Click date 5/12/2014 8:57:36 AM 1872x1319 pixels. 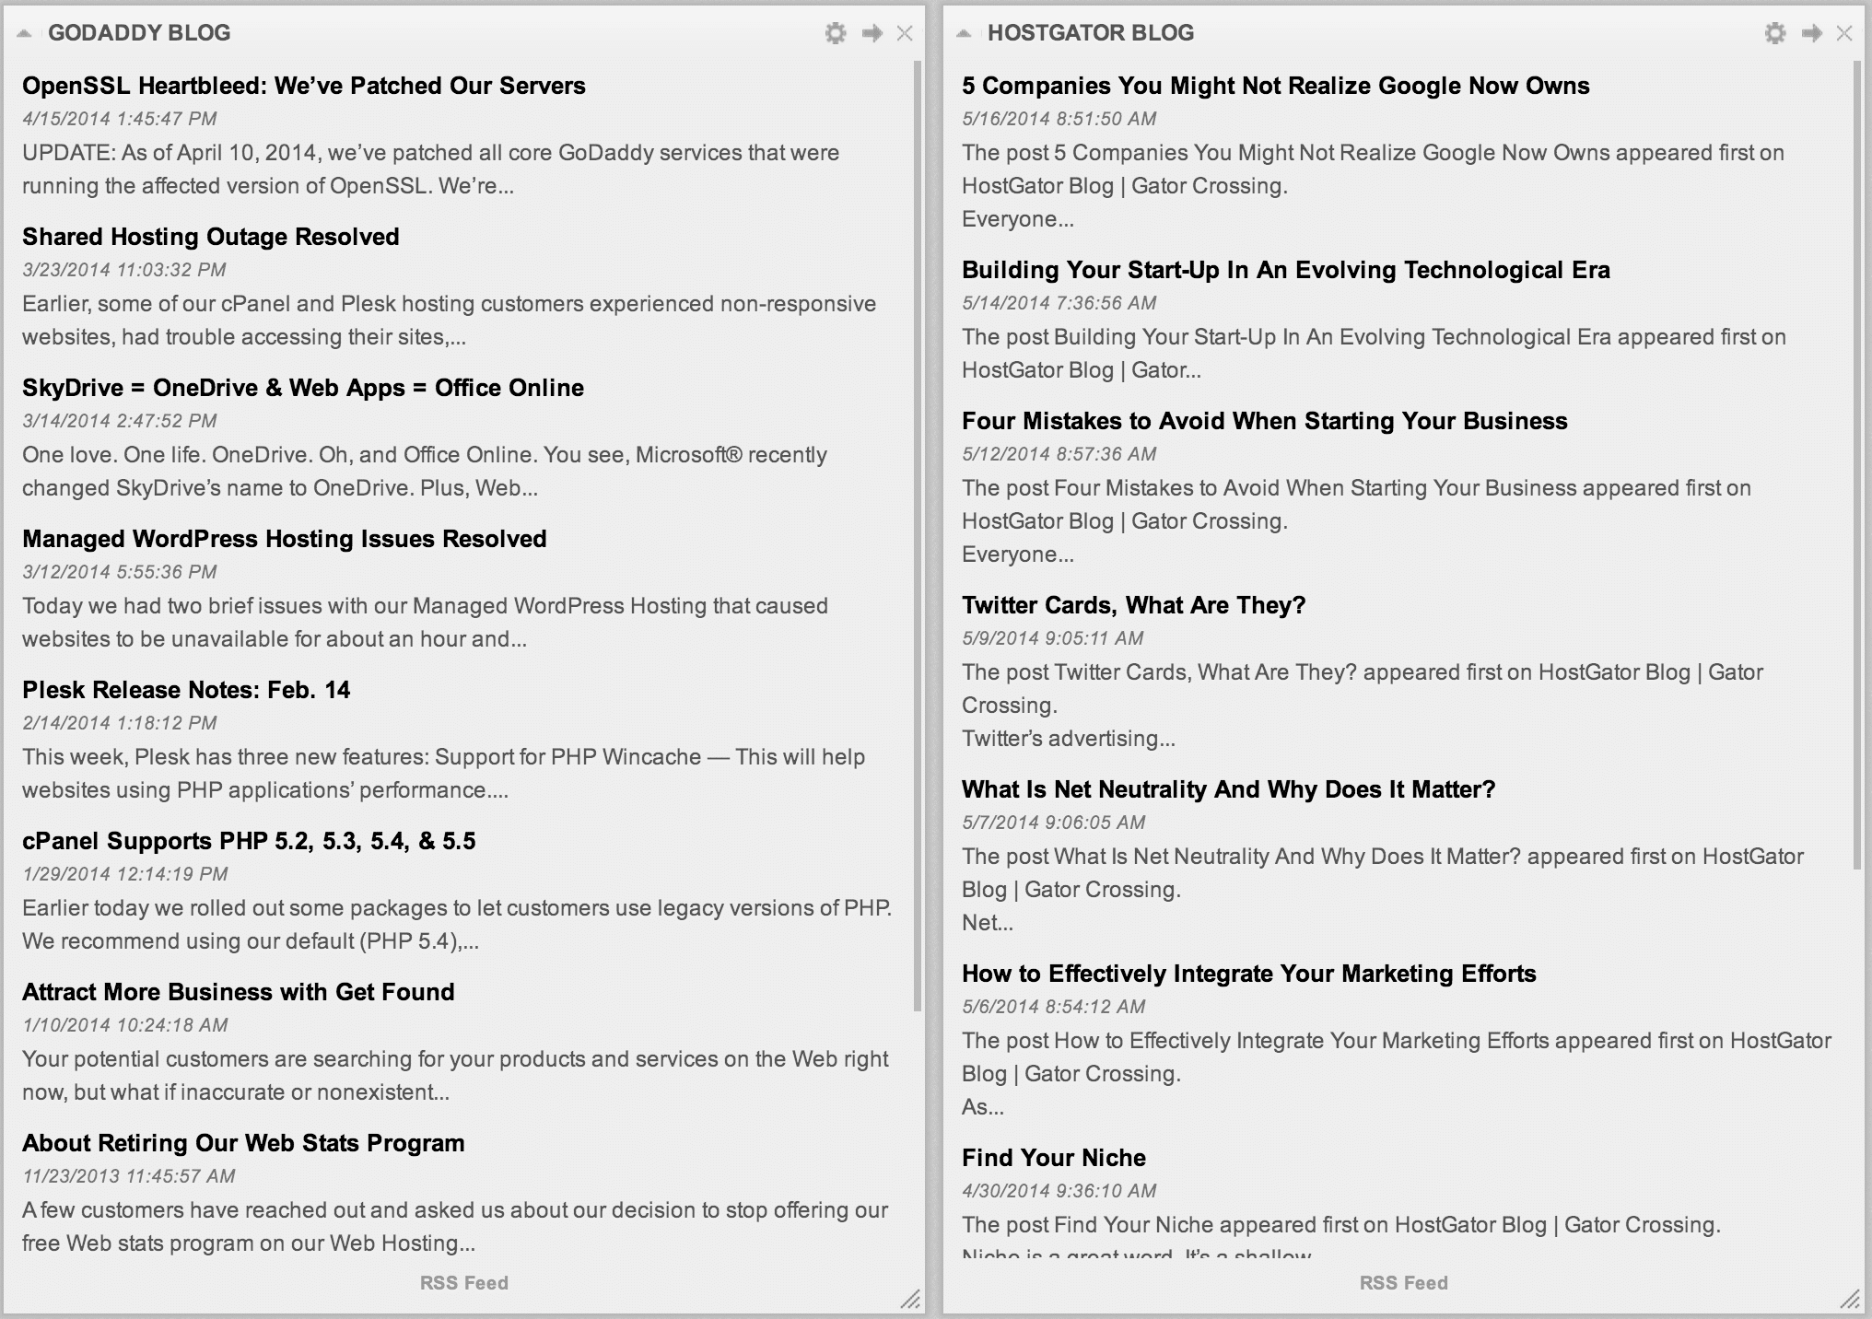point(1059,454)
